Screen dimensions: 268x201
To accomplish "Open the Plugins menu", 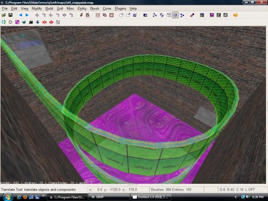I will 120,8.
